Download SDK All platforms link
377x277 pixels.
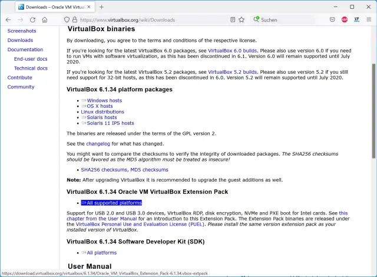102,253
